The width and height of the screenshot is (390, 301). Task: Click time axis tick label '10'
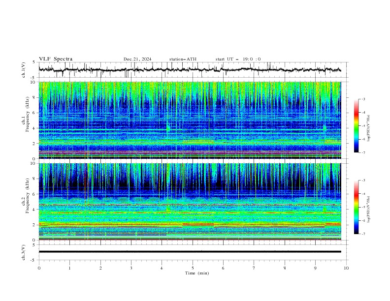[346, 268]
